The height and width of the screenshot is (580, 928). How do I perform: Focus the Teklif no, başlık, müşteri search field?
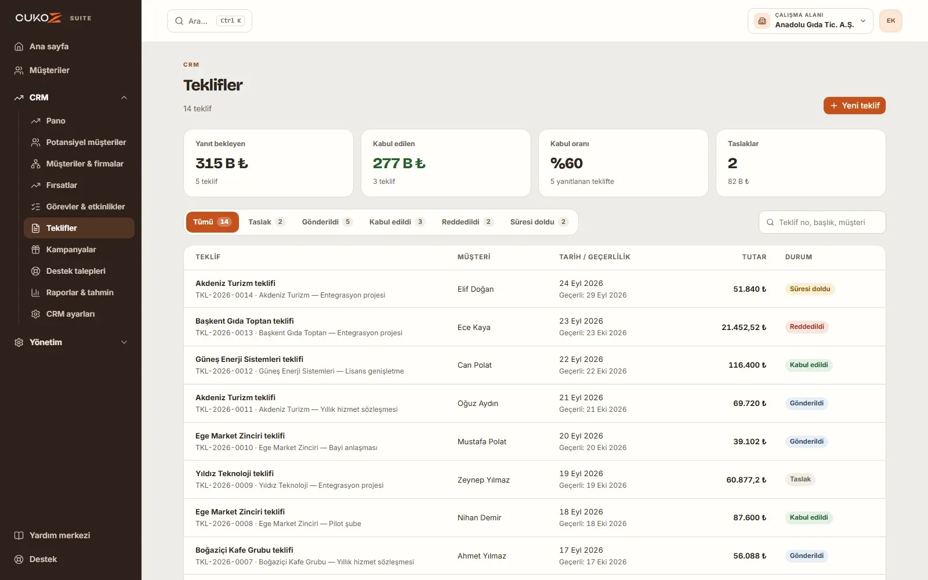click(822, 222)
